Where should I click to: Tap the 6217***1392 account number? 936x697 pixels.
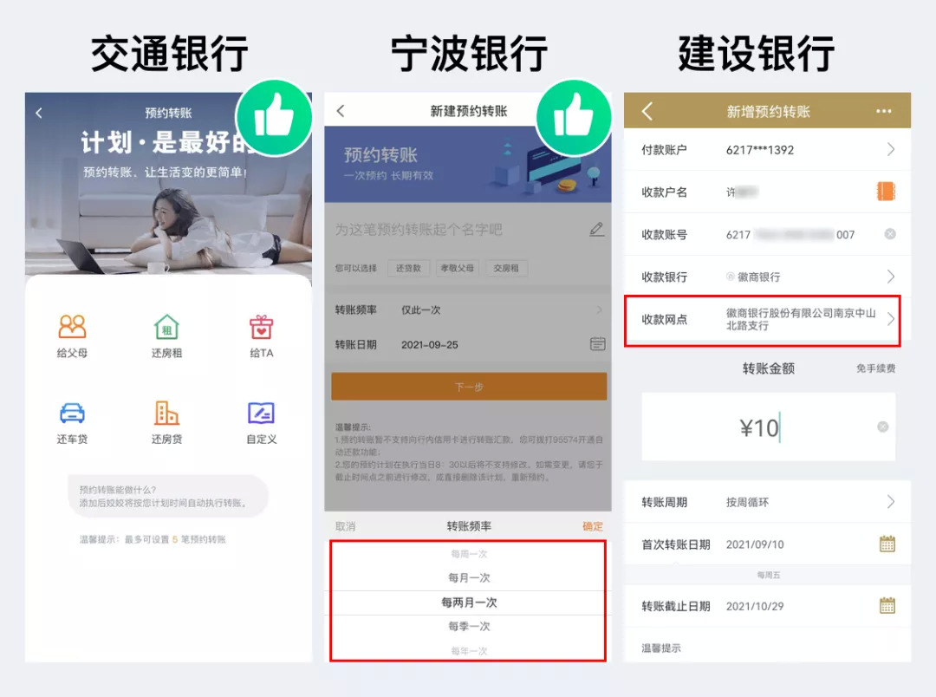coord(760,150)
